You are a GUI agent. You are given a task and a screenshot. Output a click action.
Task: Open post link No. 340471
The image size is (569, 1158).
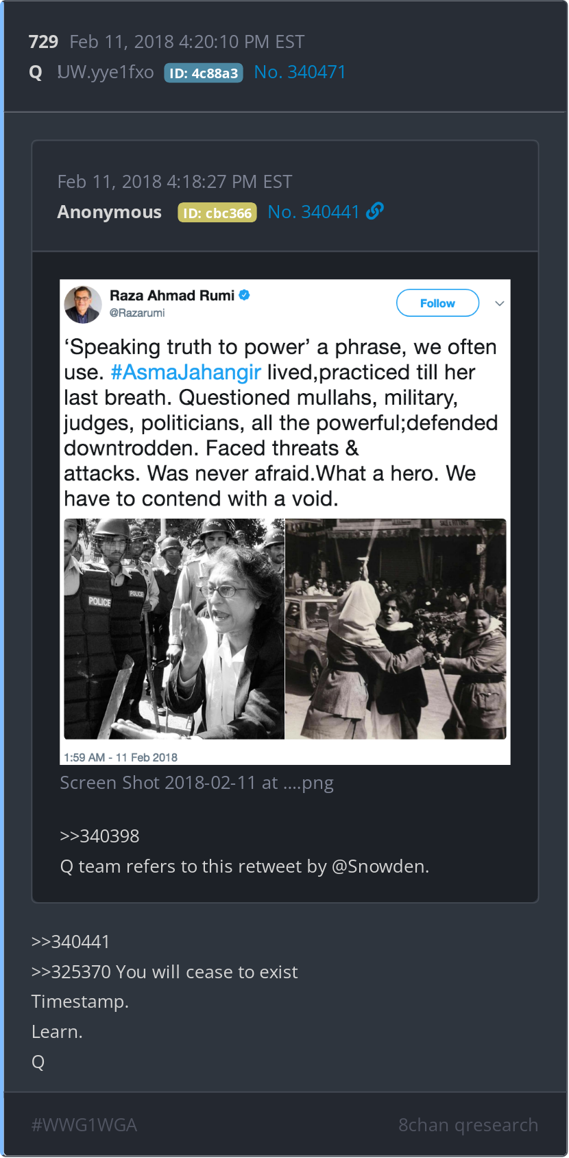(300, 72)
